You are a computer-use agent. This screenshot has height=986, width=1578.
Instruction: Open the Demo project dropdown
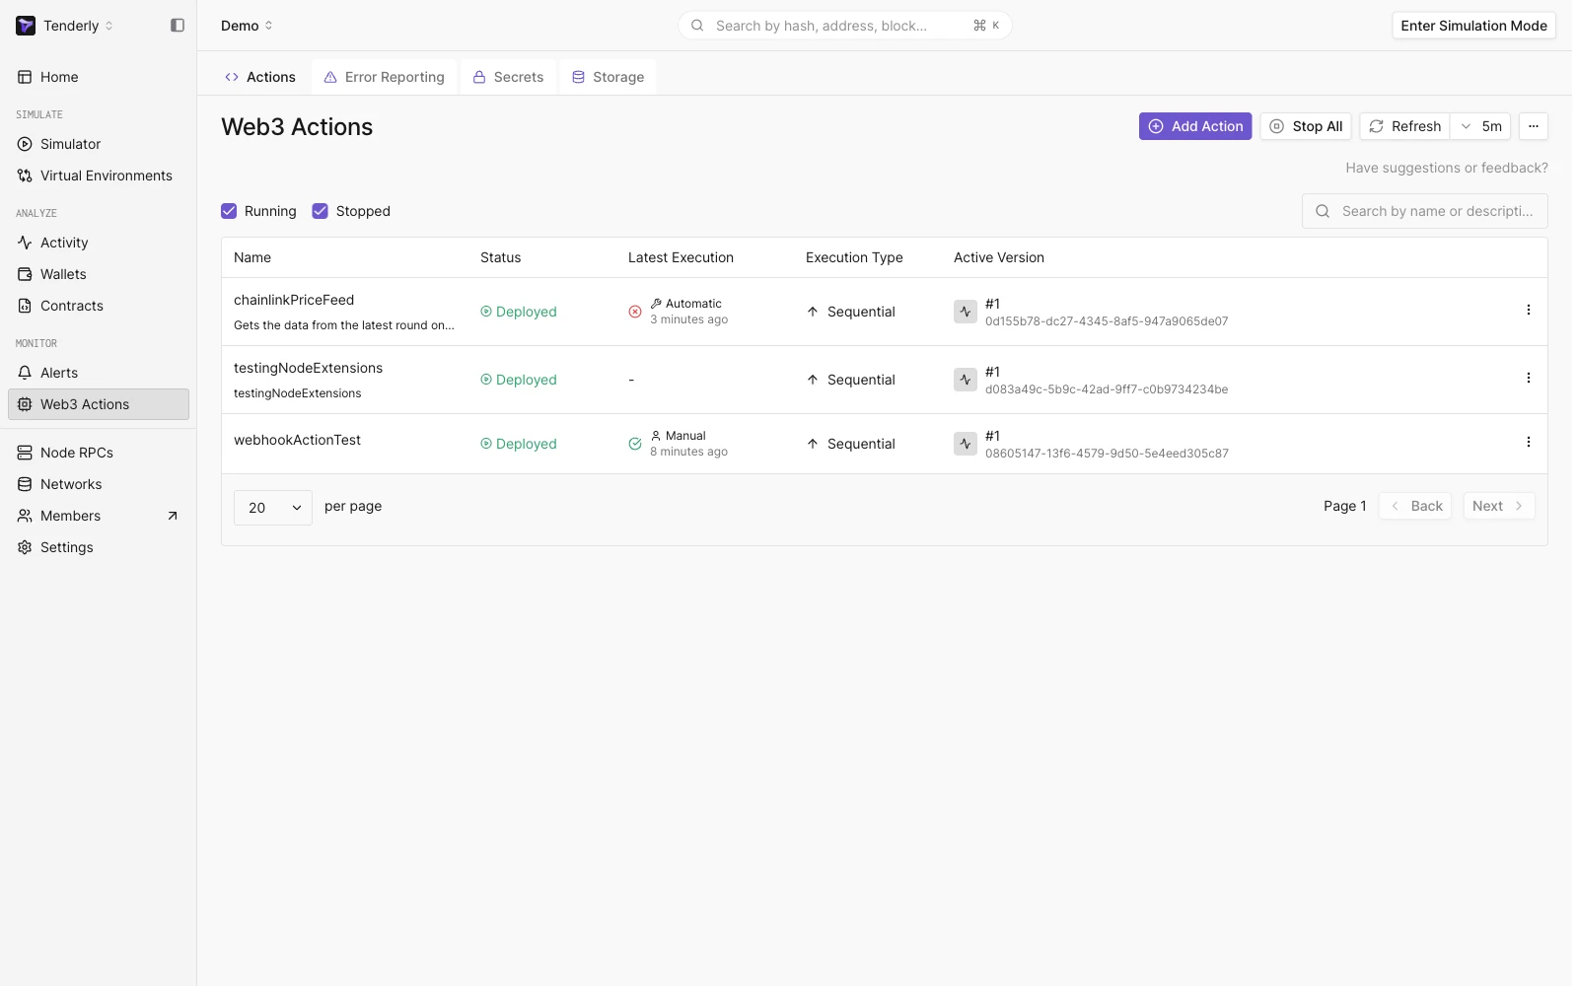[x=247, y=26]
